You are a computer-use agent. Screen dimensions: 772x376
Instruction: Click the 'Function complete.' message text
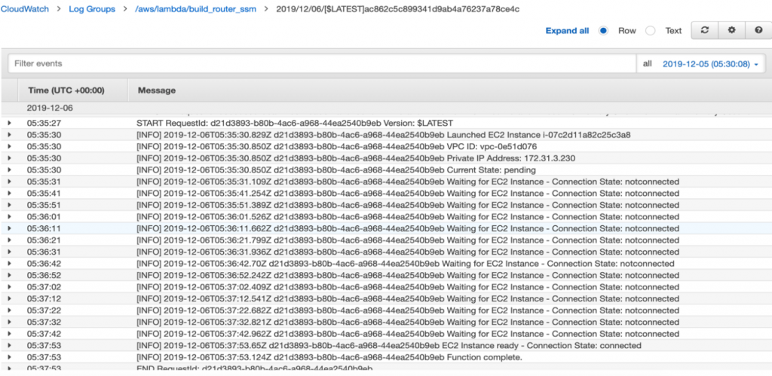(x=485, y=357)
